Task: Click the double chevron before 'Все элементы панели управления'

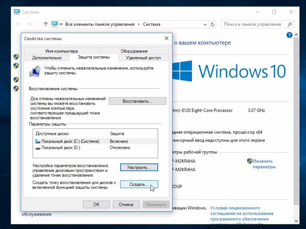Action: tap(61, 24)
